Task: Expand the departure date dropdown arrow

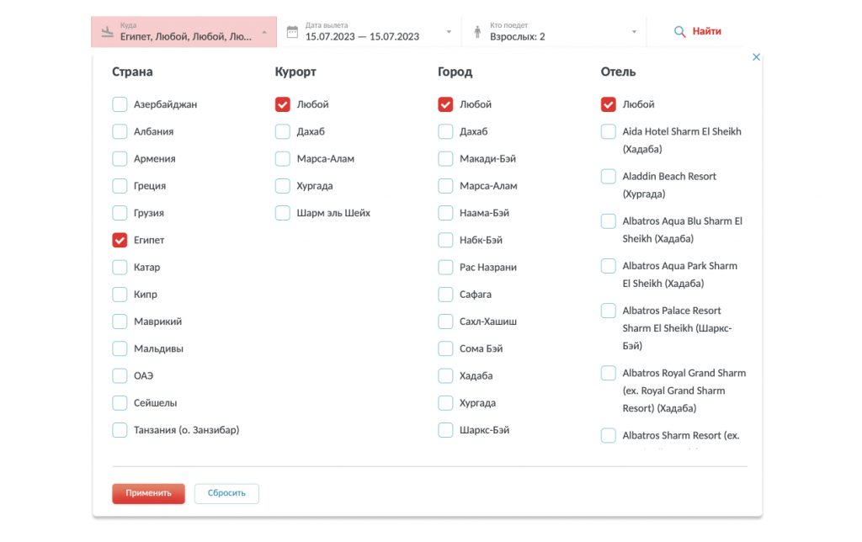Action: click(x=449, y=32)
